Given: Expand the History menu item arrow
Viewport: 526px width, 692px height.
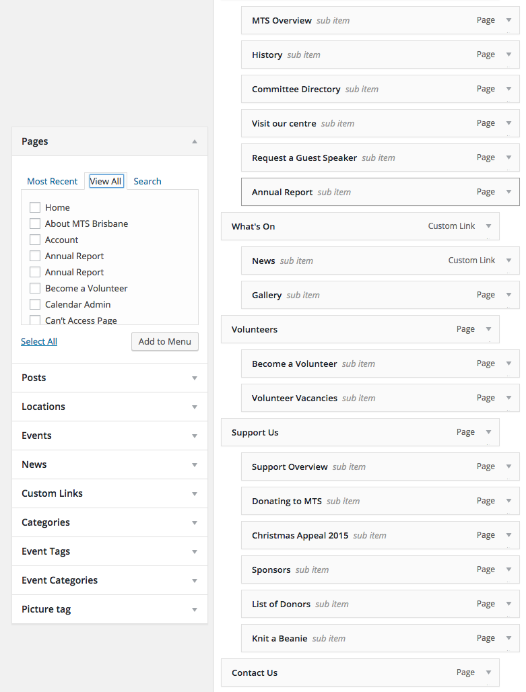Looking at the screenshot, I should [508, 55].
